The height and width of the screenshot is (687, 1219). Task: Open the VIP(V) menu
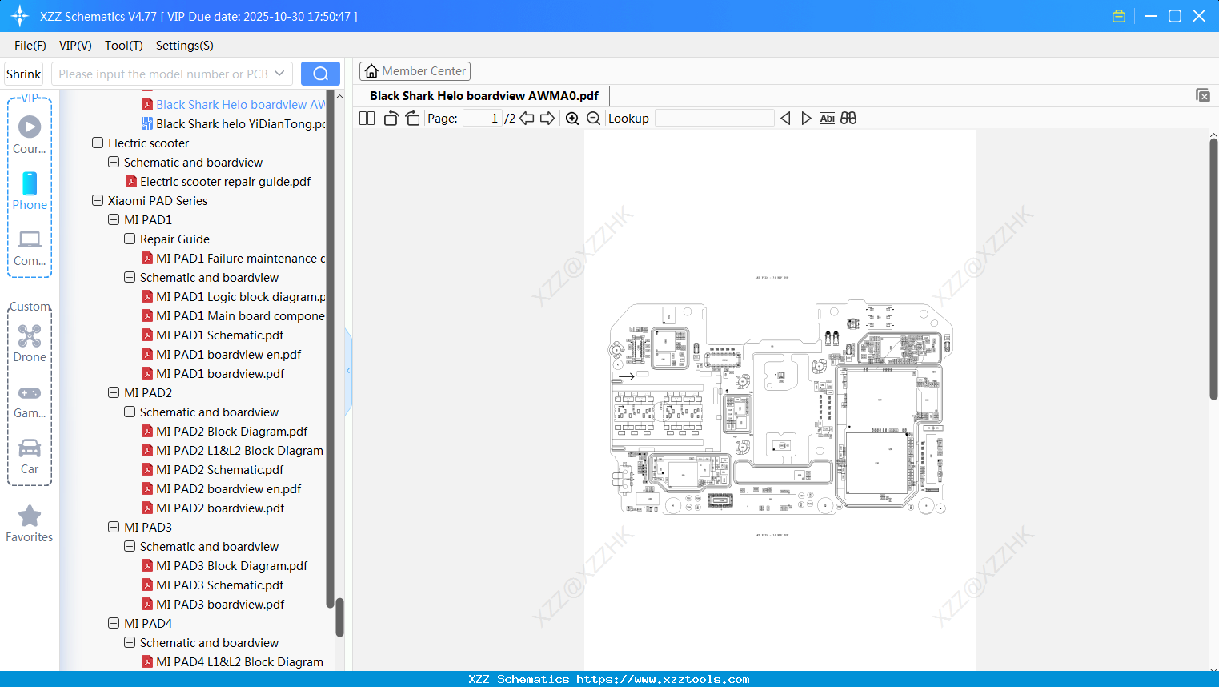75,46
